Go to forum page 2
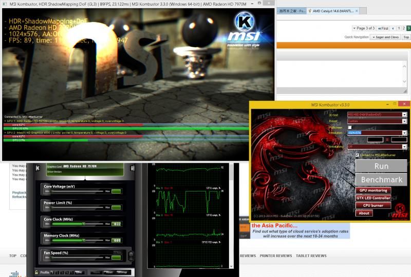Screen dimensions: 411x277 404,28
